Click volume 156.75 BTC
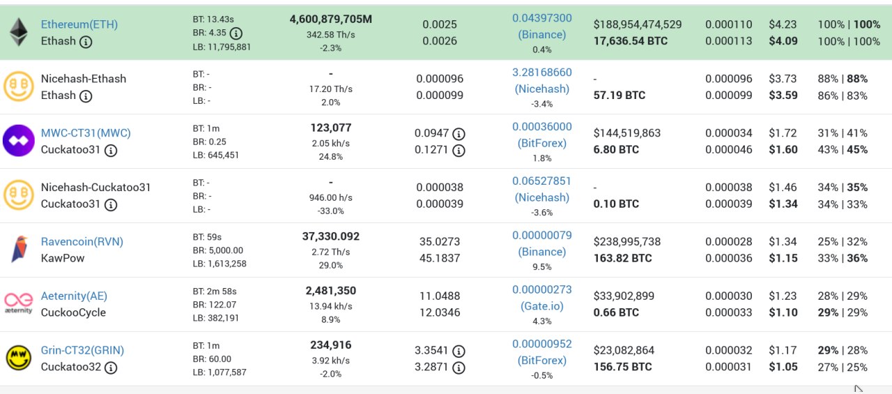 pos(623,368)
